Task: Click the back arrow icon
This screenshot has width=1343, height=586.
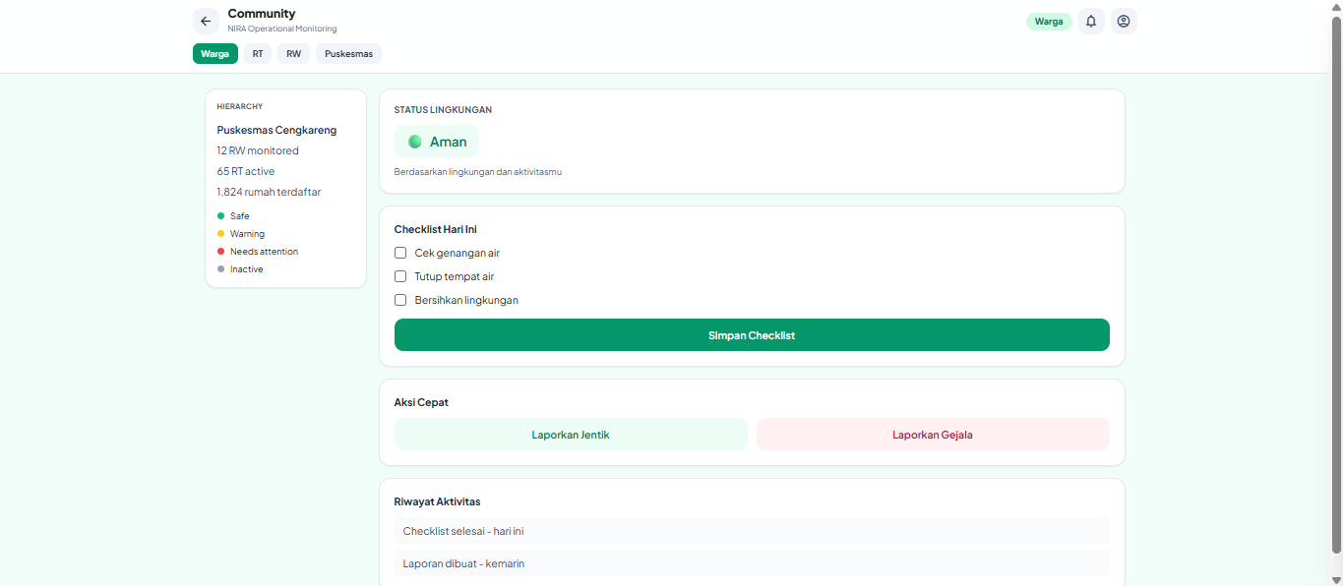Action: (x=206, y=21)
